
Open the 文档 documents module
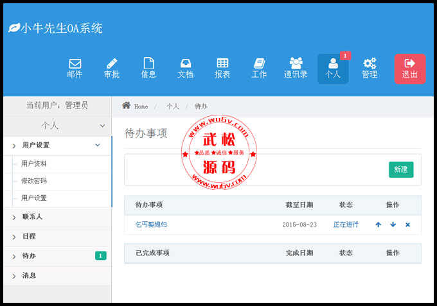(185, 69)
